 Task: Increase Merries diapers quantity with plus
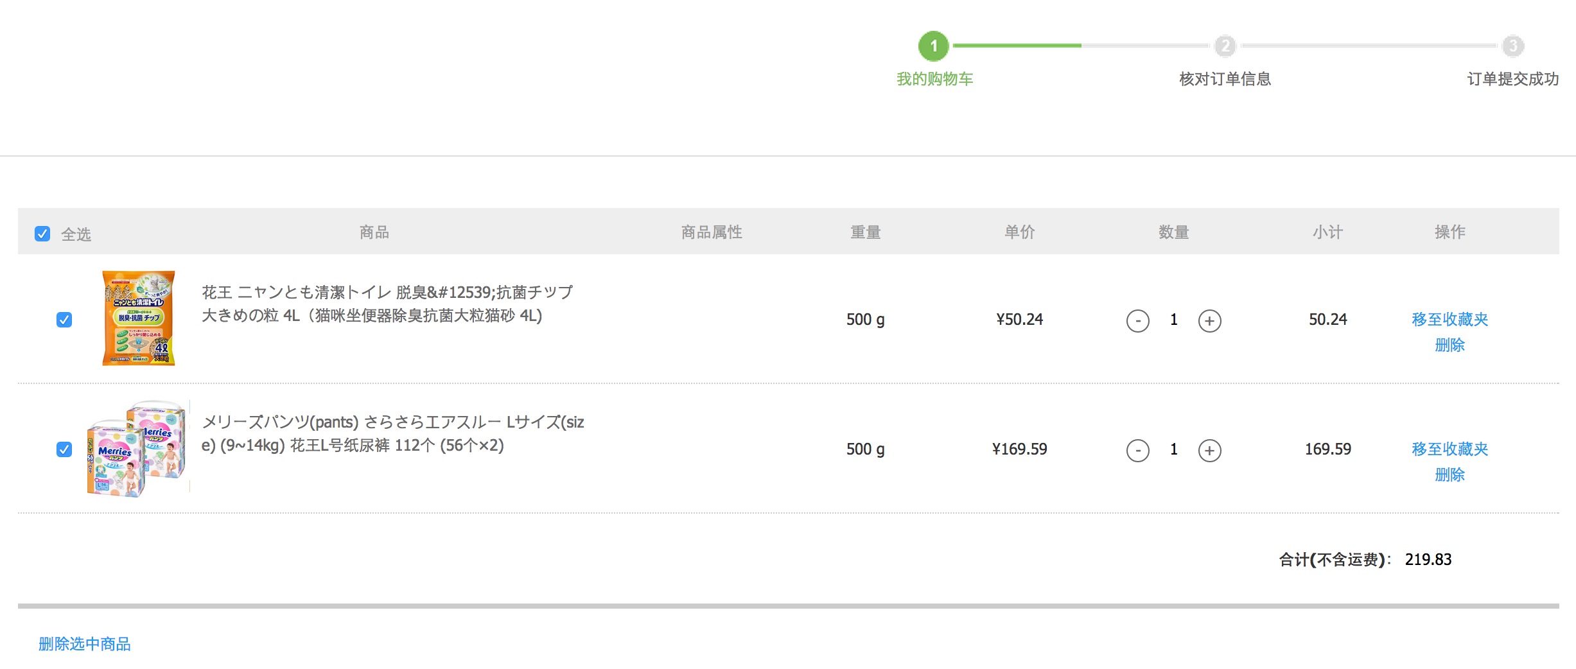click(x=1209, y=450)
